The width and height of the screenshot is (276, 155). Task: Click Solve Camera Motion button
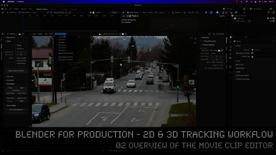click(x=16, y=71)
